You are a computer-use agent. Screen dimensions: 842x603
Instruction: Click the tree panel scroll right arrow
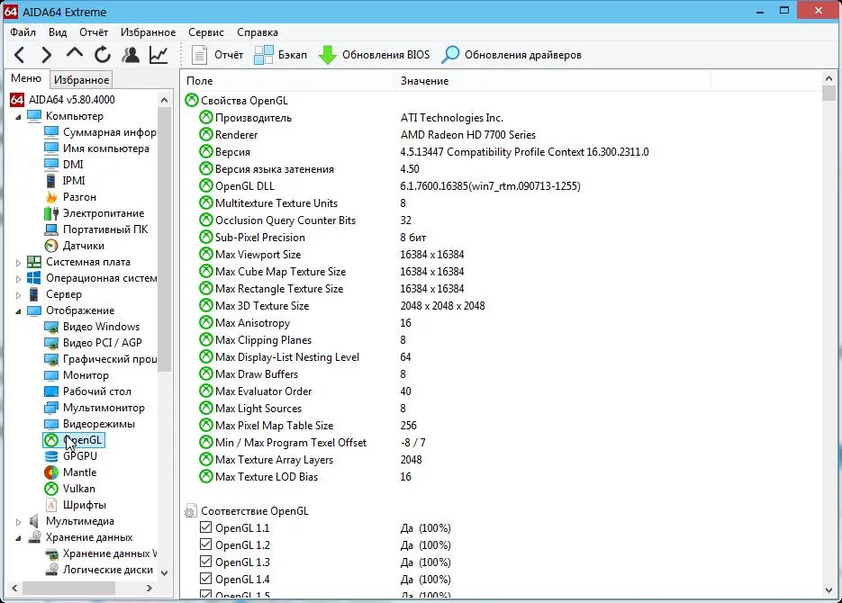pos(149,588)
